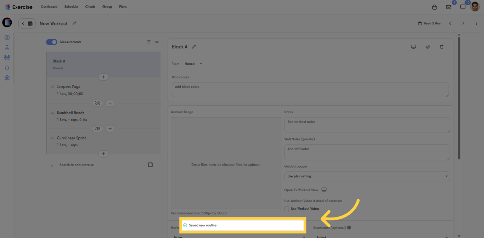Viewport: 484px width, 238px height.
Task: Check the Use Workout Video checkbox
Action: click(287, 209)
